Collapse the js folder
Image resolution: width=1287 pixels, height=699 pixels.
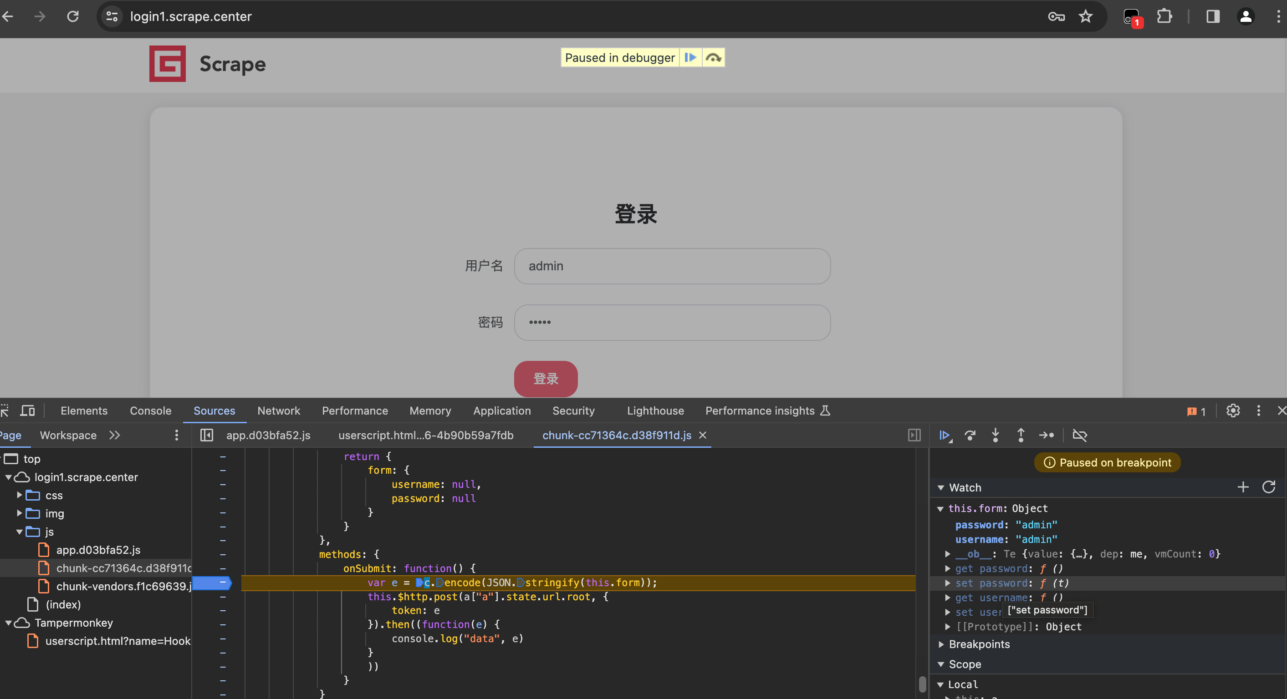pyautogui.click(x=20, y=532)
